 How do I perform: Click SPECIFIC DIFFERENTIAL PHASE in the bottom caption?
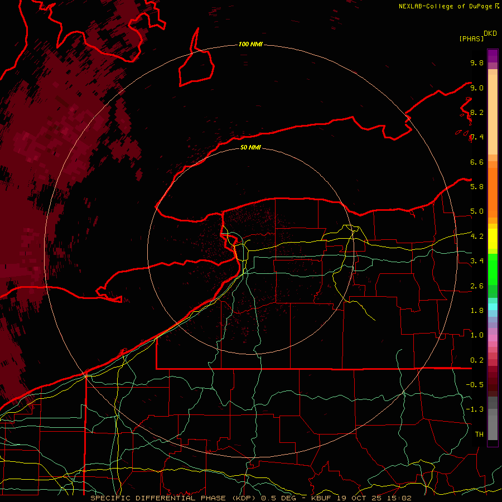point(158,498)
